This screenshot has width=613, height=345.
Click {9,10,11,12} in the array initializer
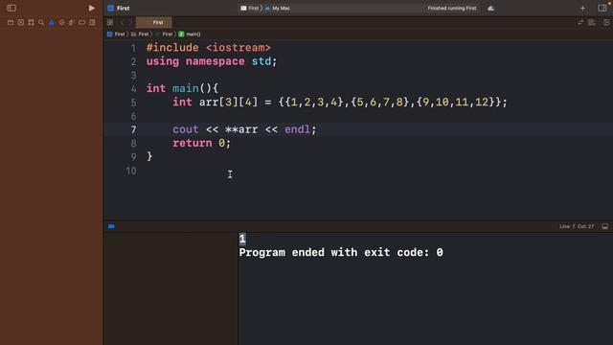pos(456,103)
